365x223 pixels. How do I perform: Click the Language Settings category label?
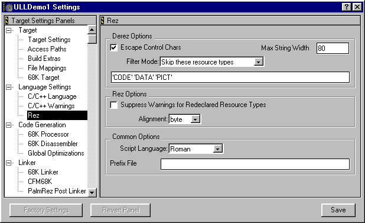pyautogui.click(x=45, y=87)
